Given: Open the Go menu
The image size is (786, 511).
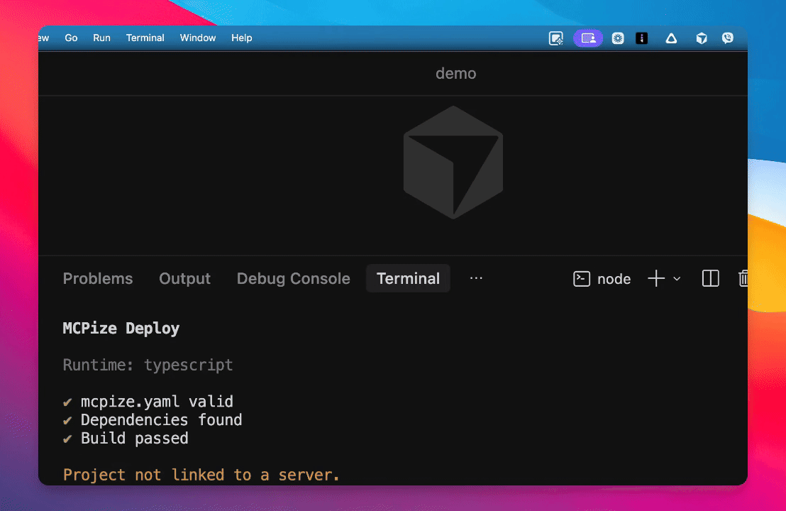Looking at the screenshot, I should tap(71, 38).
